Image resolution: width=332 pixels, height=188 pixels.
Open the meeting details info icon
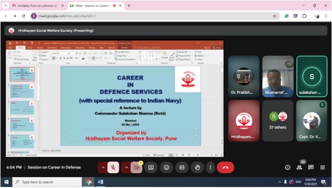tap(287, 168)
